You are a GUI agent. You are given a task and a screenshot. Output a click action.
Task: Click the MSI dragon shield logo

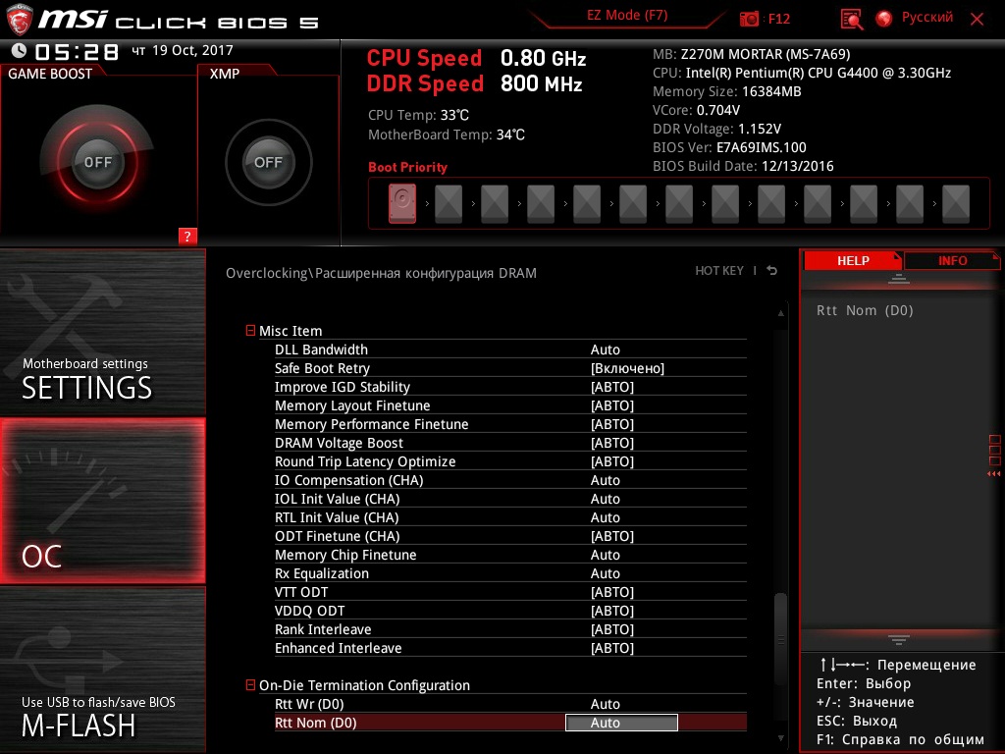[x=19, y=20]
